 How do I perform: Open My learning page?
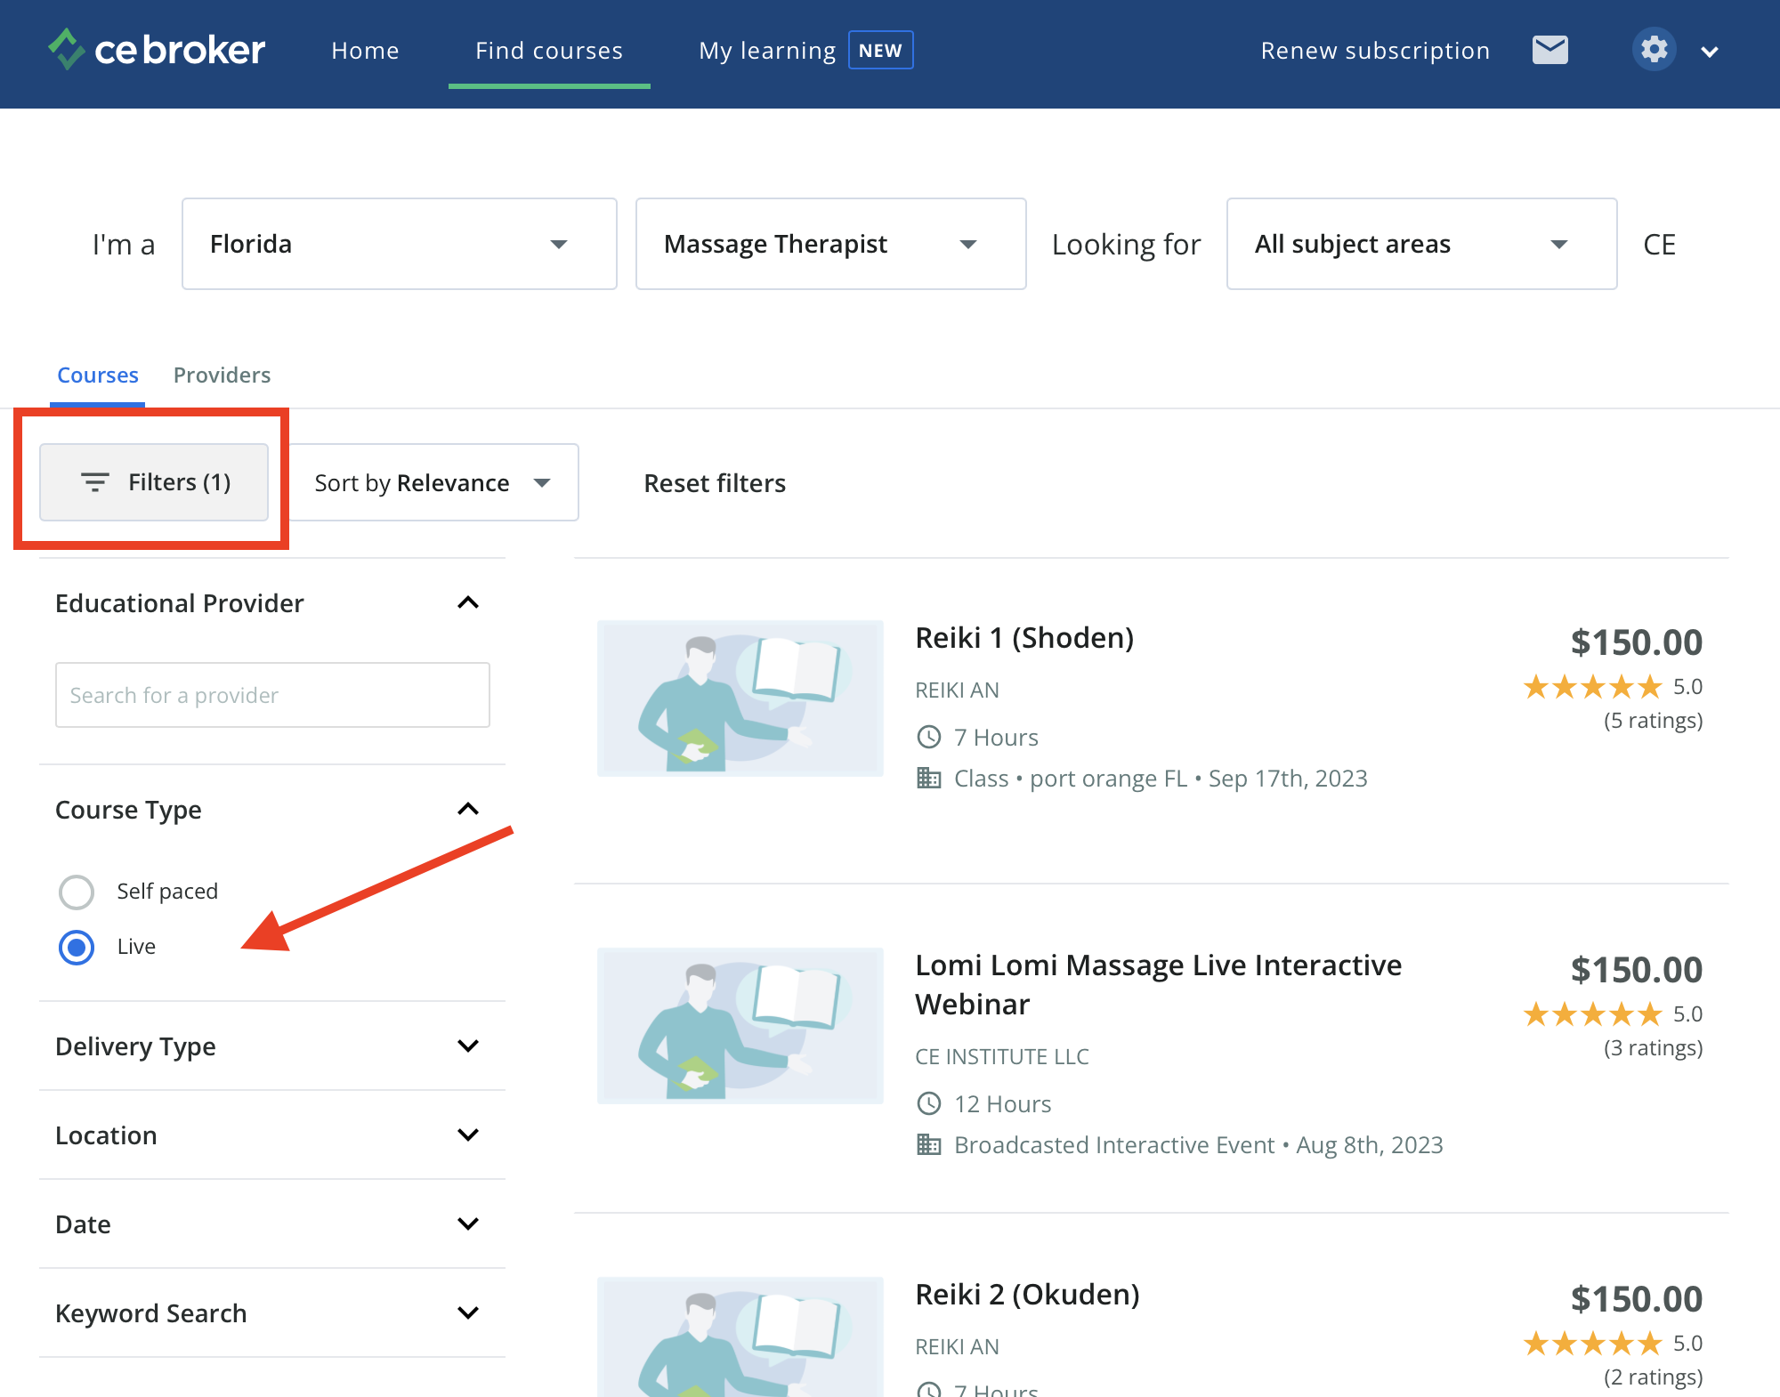(767, 51)
